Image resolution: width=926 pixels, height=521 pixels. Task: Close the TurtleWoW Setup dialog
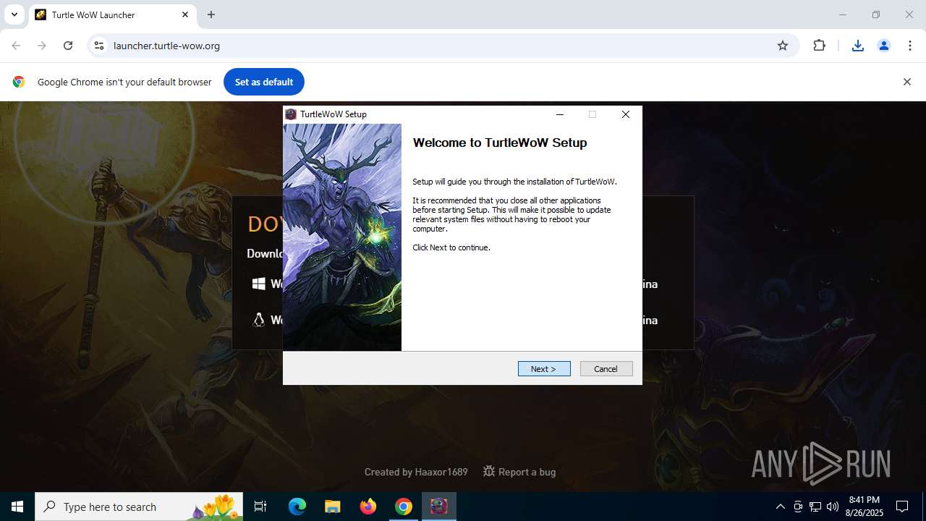[626, 114]
